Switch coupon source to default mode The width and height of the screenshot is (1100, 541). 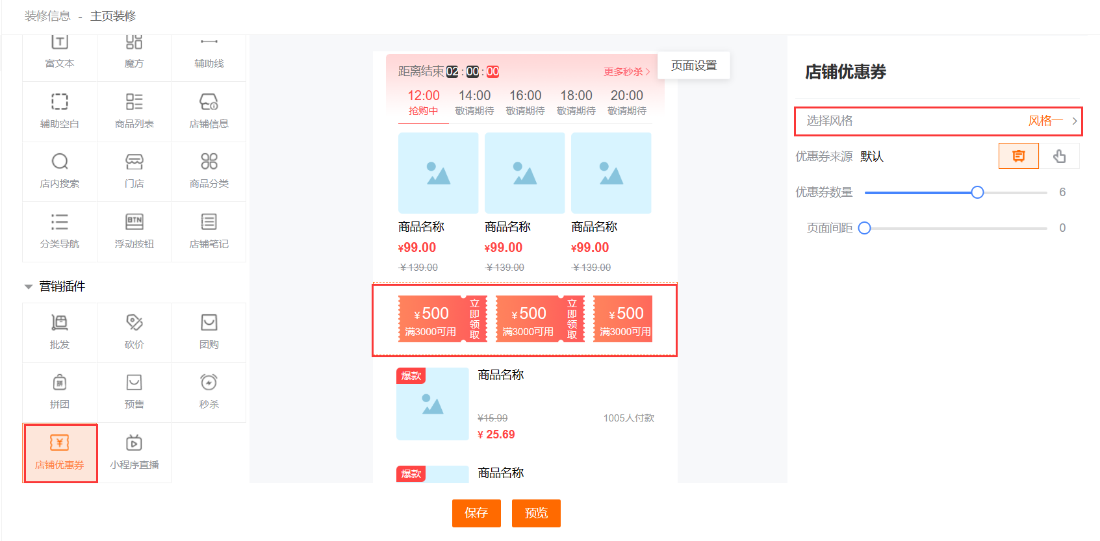1018,157
